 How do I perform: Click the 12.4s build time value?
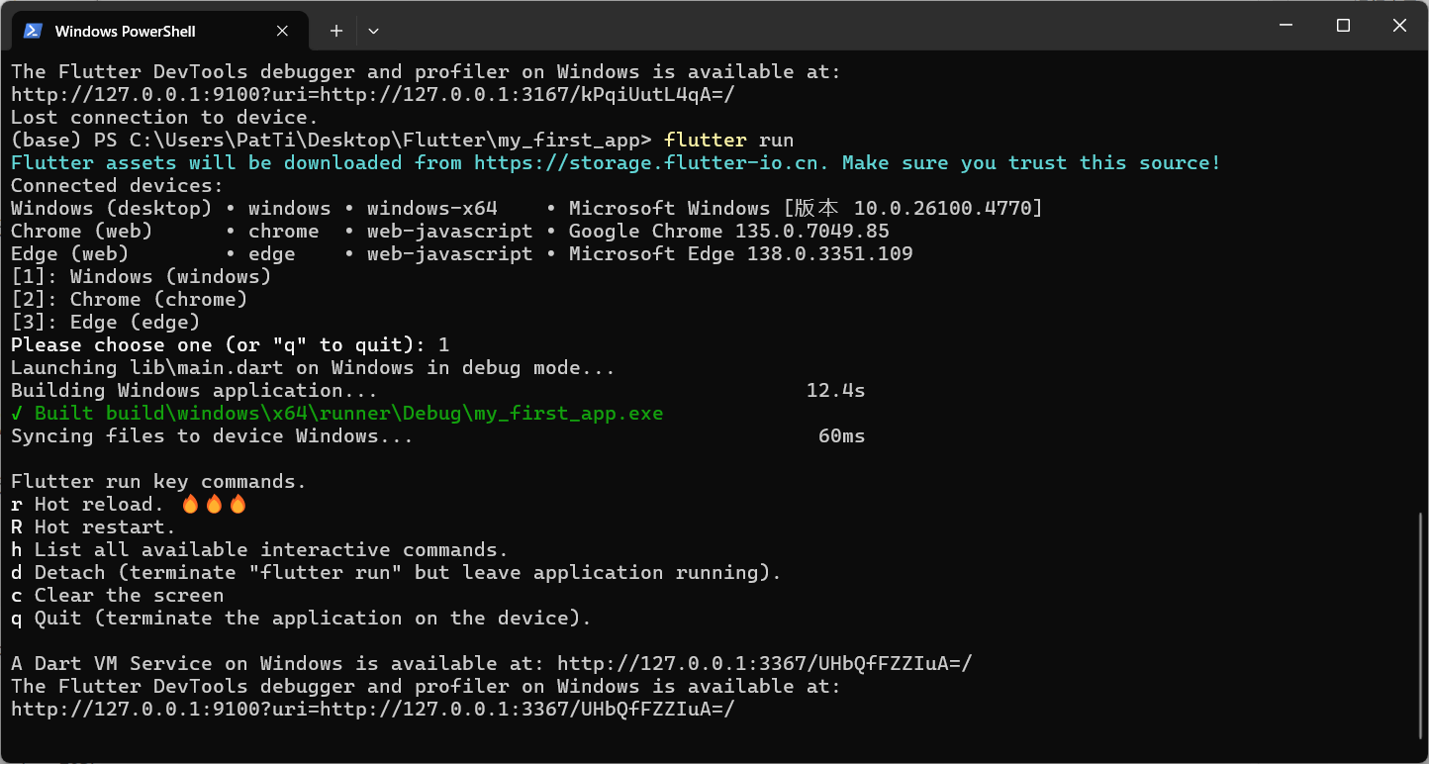[836, 390]
